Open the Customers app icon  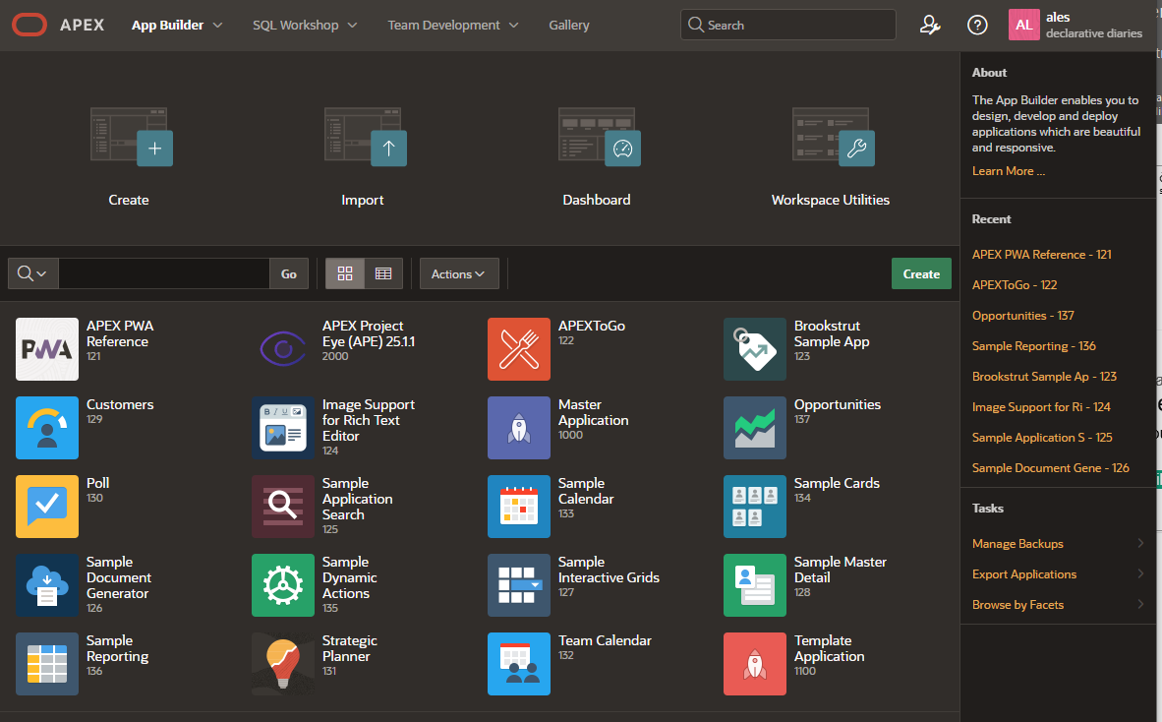(47, 428)
